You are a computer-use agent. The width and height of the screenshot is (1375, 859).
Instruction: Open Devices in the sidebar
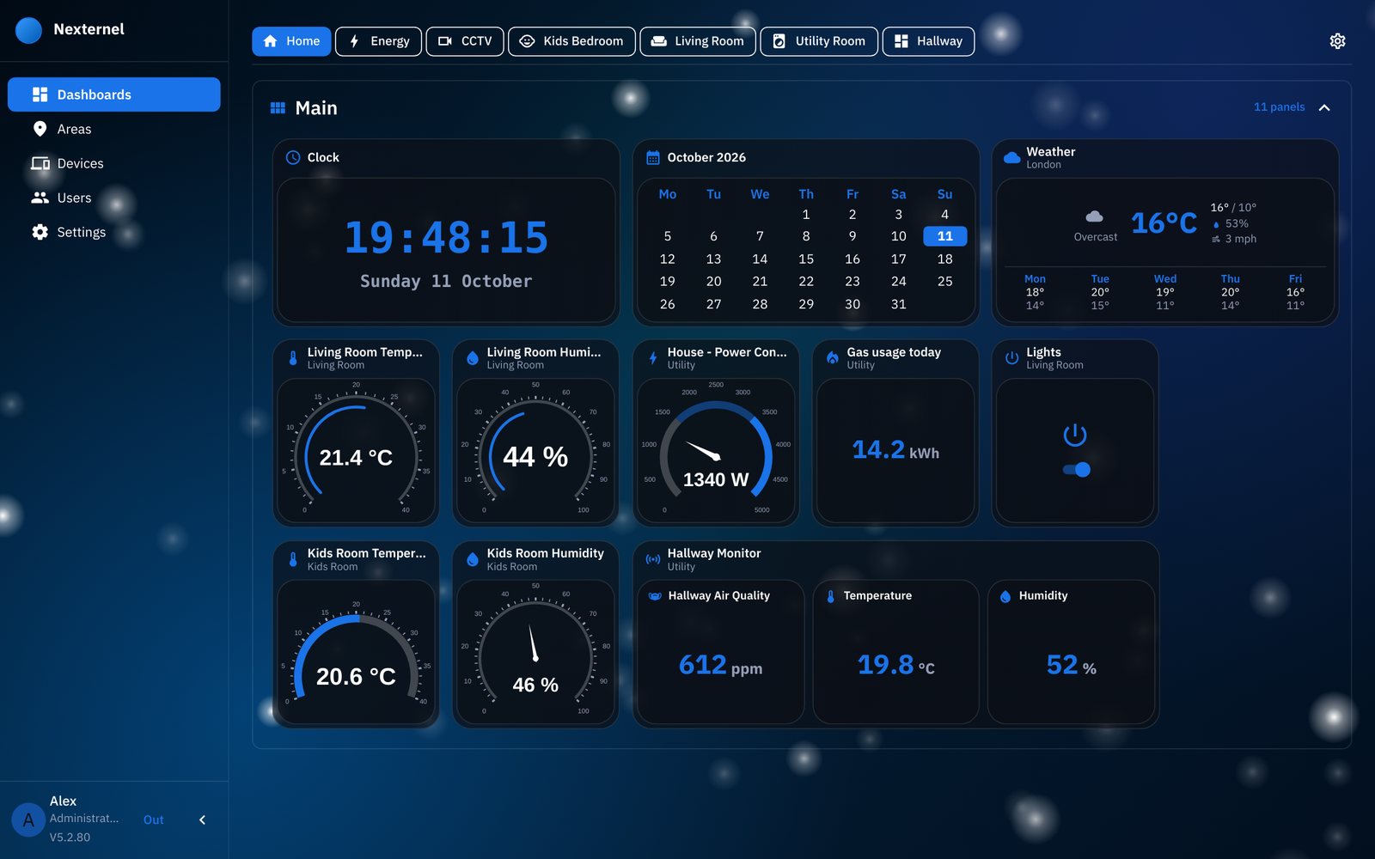(x=114, y=163)
